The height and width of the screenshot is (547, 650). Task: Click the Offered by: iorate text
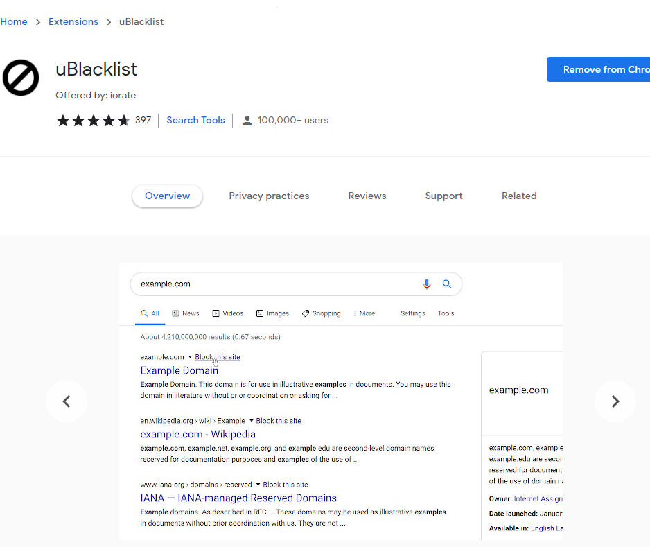[96, 96]
